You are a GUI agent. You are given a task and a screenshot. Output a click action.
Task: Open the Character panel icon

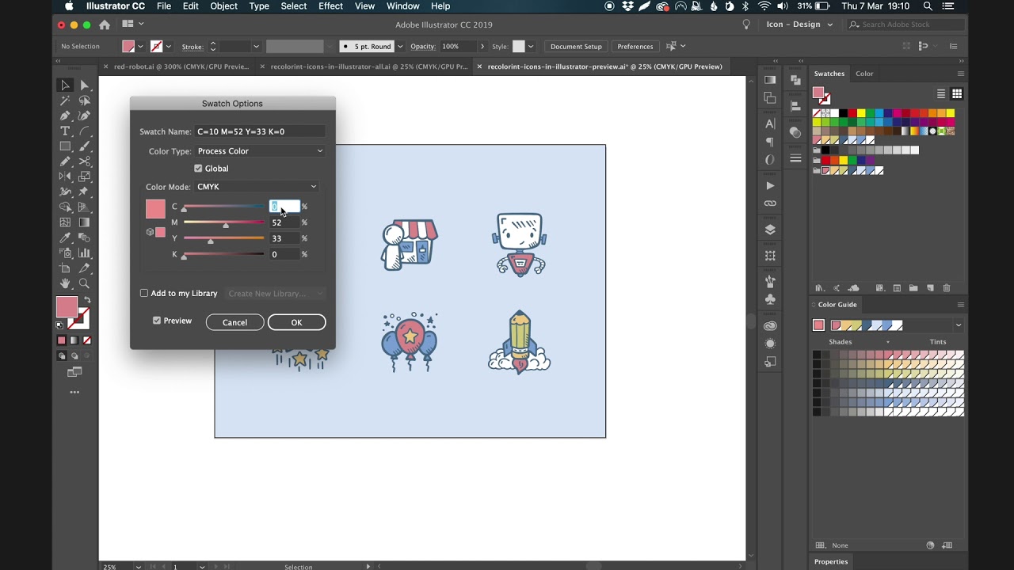(x=770, y=123)
